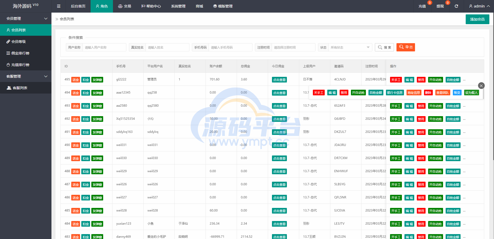The height and width of the screenshot is (239, 494).
Task: Click 设为假人 in the popup
Action: (x=471, y=93)
